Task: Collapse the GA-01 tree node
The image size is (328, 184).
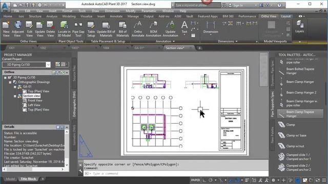Action: point(15,87)
